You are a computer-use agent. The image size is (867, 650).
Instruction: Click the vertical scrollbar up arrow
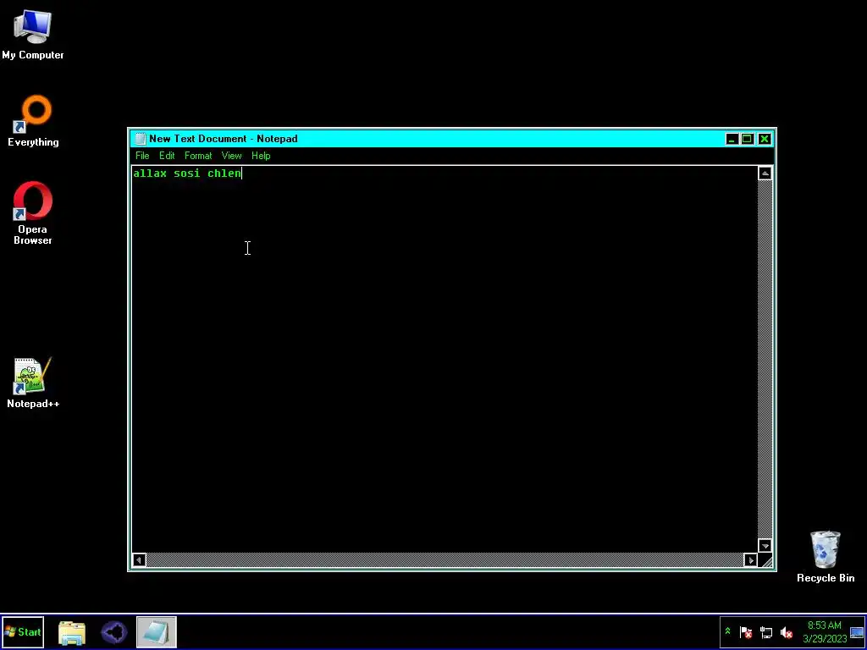pyautogui.click(x=765, y=174)
